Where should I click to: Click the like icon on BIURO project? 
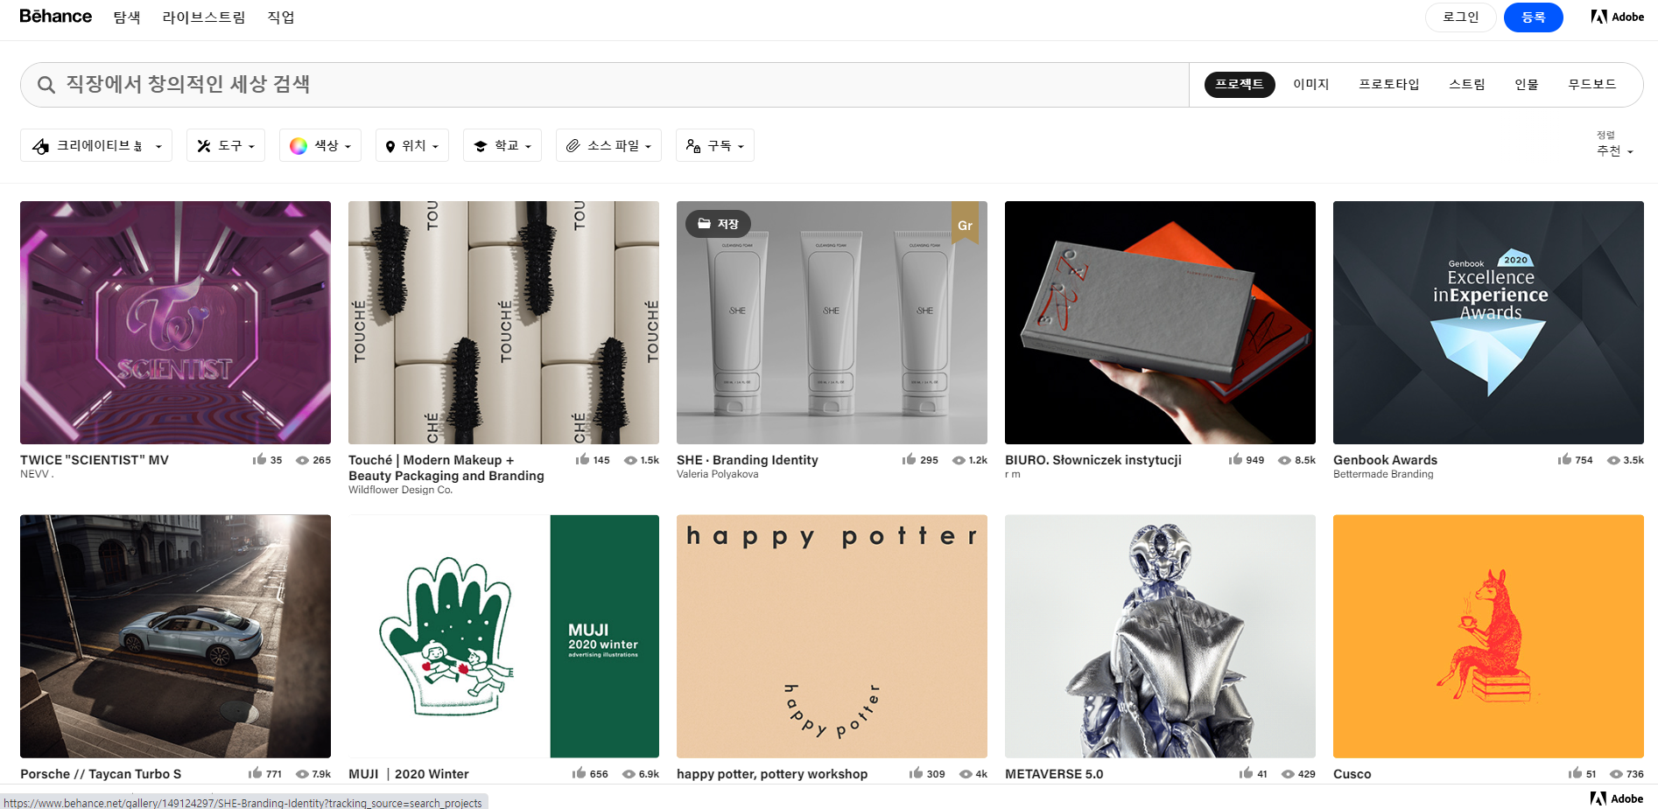(x=1235, y=459)
